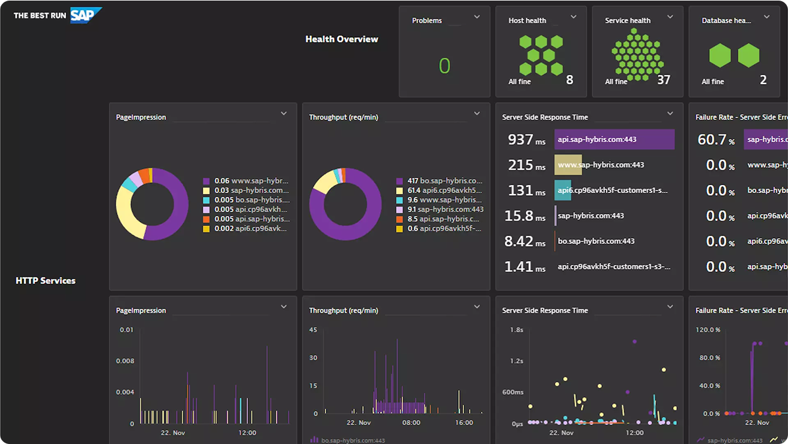
Task: Select the left Database health hexagon
Action: [x=720, y=56]
